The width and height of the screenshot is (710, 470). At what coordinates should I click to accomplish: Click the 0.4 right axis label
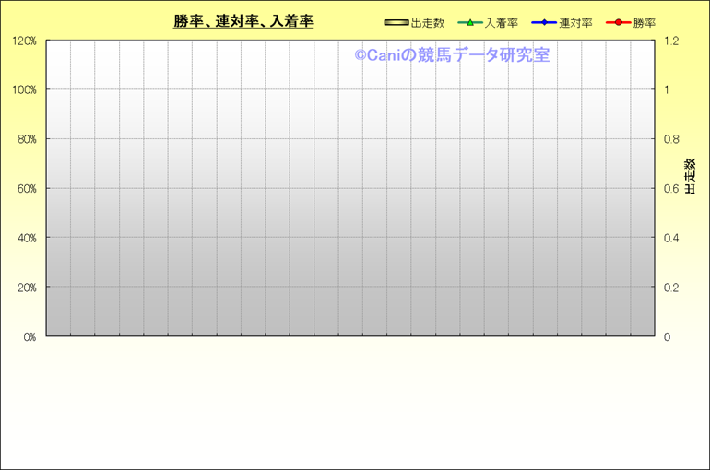tap(671, 239)
